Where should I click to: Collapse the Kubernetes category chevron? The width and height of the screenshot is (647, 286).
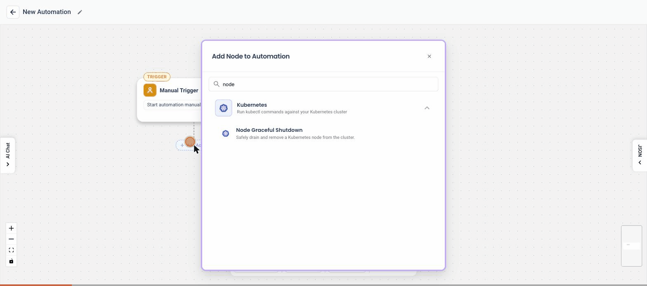pyautogui.click(x=427, y=108)
